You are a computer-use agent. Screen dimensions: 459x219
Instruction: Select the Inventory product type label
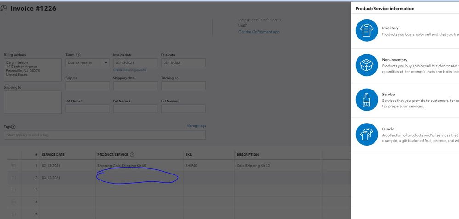(390, 28)
